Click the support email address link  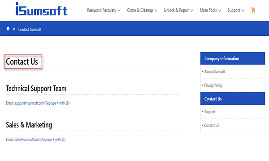42,103
